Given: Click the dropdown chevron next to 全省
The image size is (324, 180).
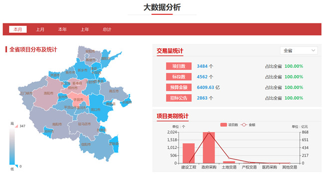Looking at the screenshot, I should point(313,50).
